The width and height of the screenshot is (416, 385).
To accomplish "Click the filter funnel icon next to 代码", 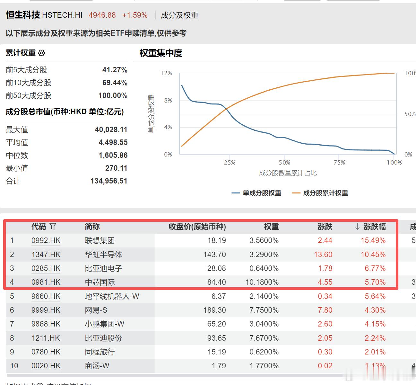I will (53, 227).
